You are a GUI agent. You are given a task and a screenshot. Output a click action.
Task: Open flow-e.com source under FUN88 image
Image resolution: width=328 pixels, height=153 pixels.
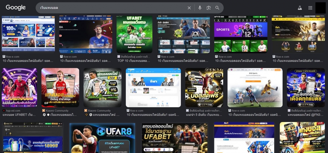coord(137,111)
